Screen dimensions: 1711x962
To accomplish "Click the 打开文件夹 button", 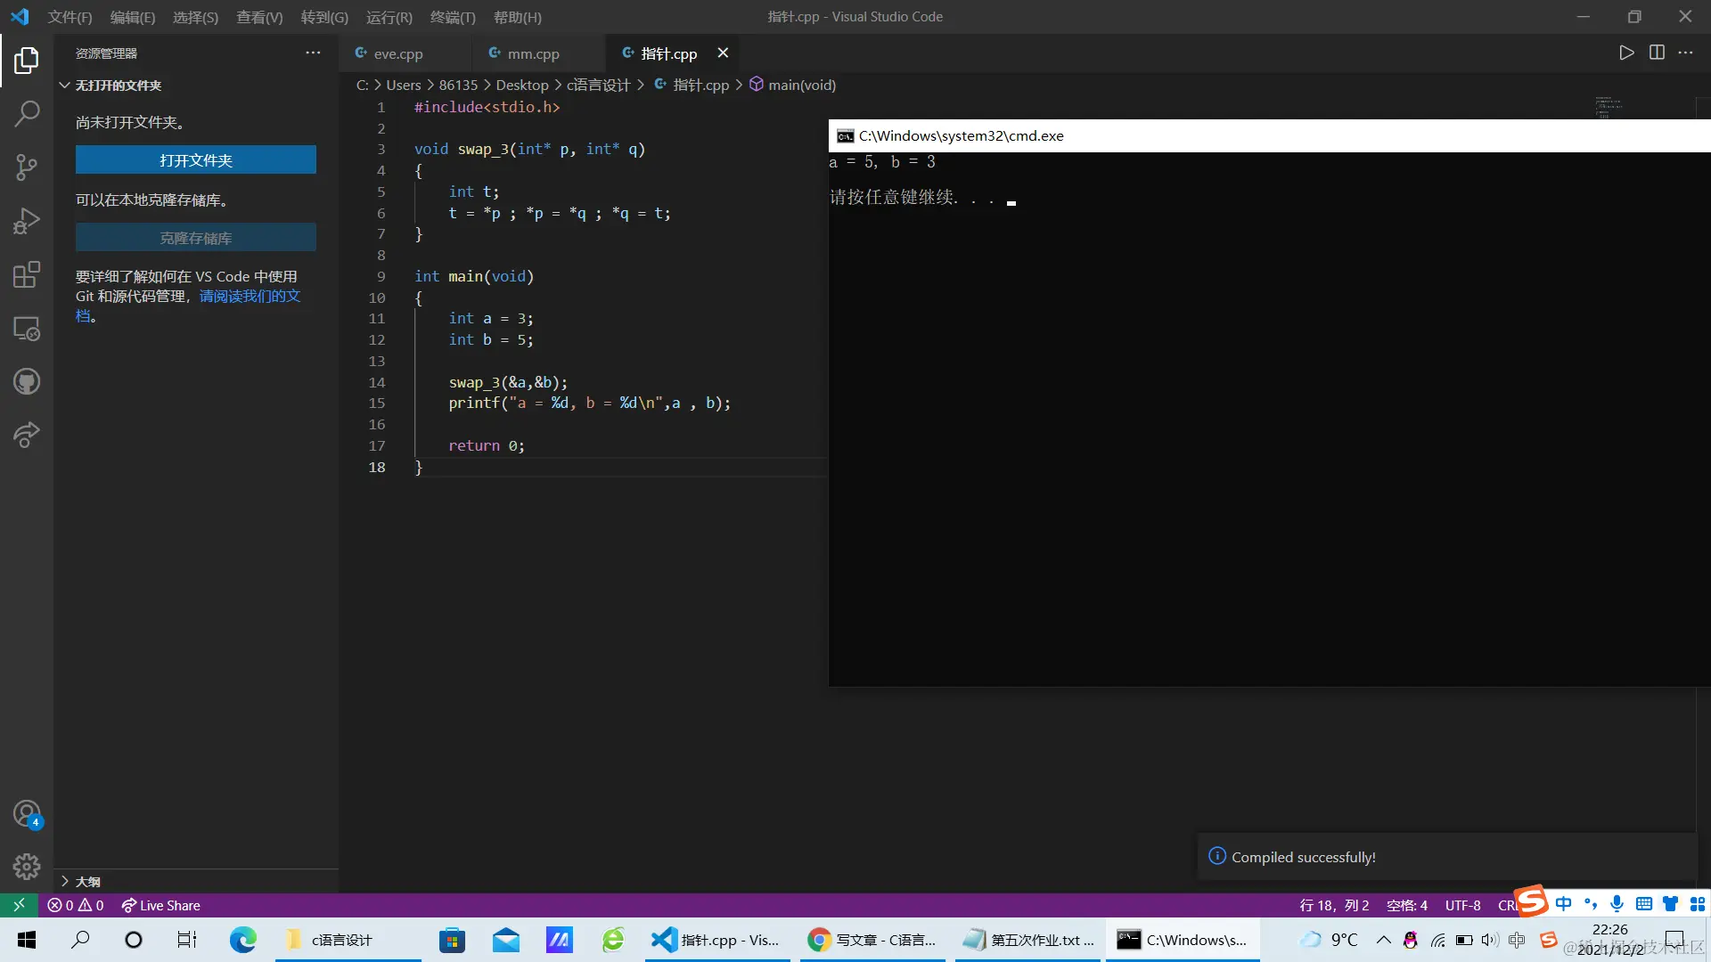I will 195,160.
